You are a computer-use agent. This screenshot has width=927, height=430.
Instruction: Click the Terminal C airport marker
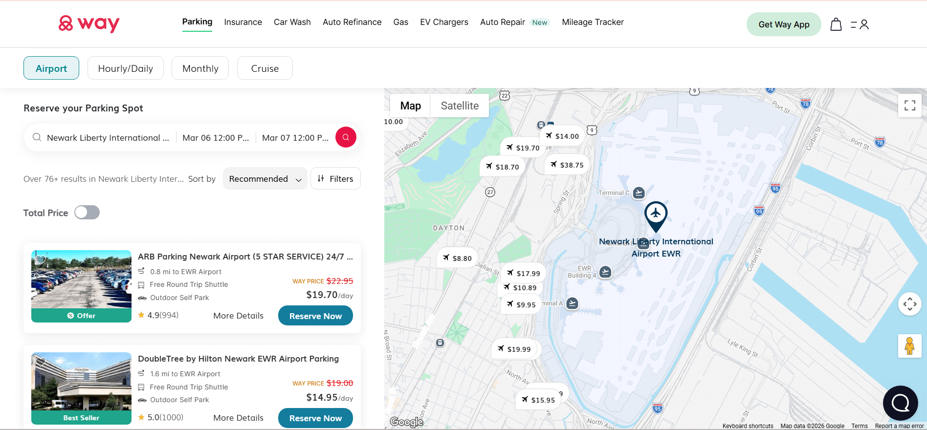click(x=639, y=193)
